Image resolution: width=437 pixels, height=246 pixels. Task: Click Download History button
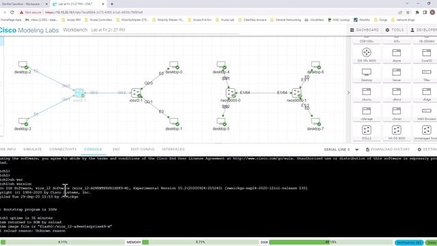pyautogui.click(x=388, y=150)
